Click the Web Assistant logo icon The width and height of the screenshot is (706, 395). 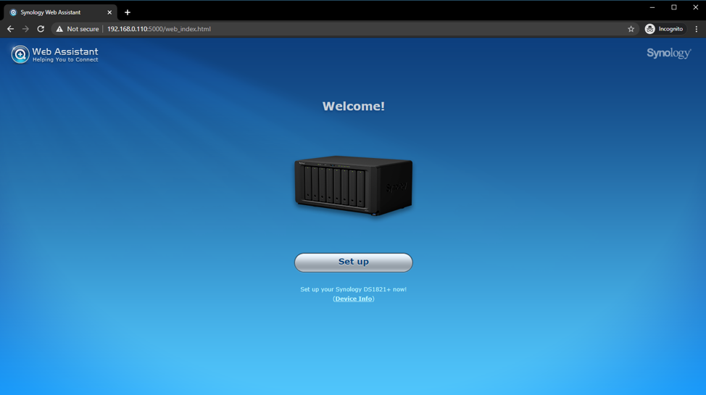tap(20, 54)
